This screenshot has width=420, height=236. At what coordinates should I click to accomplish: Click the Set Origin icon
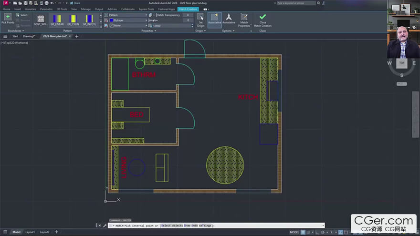[200, 20]
